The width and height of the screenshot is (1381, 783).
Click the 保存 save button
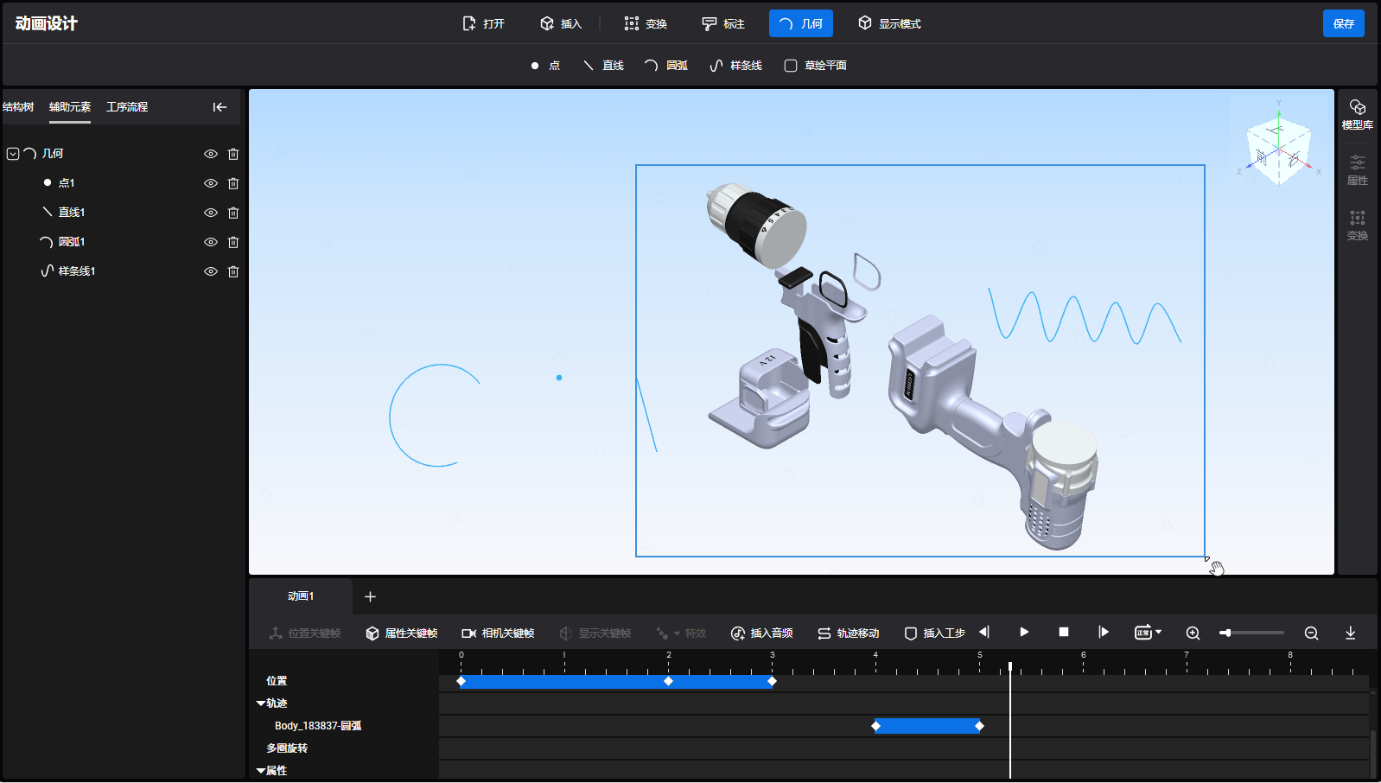click(x=1344, y=23)
